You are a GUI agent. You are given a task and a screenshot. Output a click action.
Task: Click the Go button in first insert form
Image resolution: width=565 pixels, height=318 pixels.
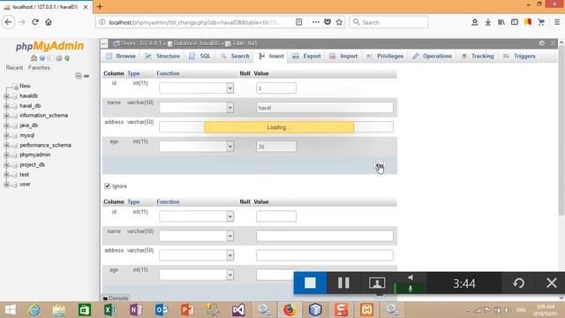pyautogui.click(x=380, y=166)
